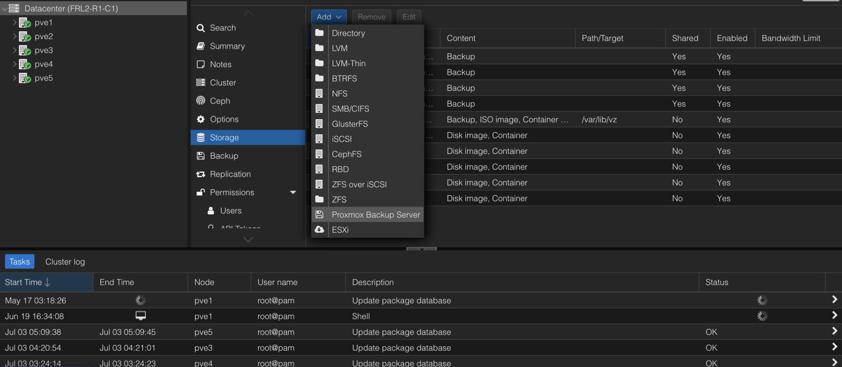Image resolution: width=842 pixels, height=367 pixels.
Task: Click the Directory folder icon in Add menu
Action: tap(319, 33)
